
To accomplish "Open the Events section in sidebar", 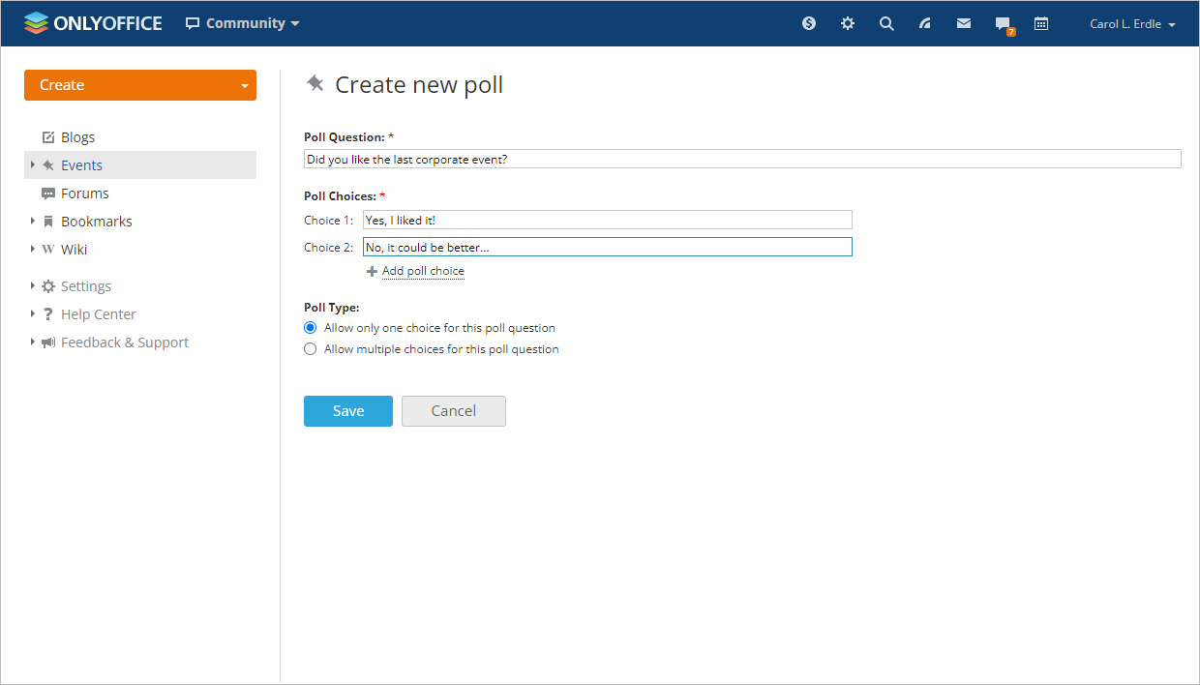I will [81, 164].
